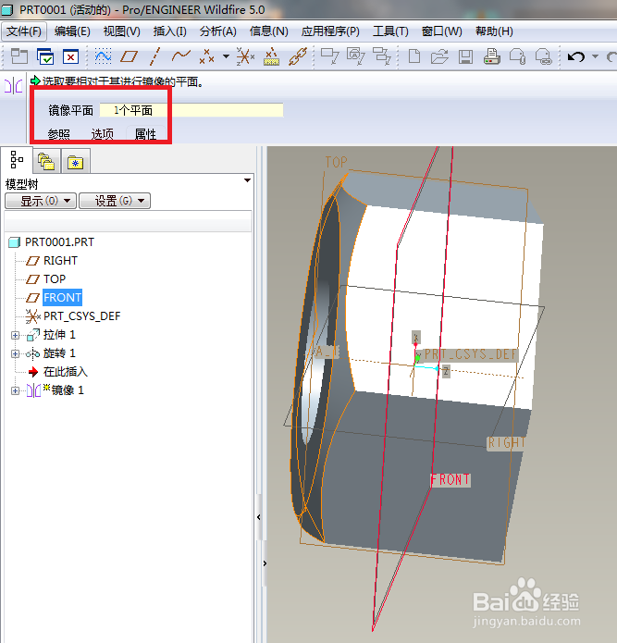Click the FRONT plane label in the viewport
617x643 pixels.
450,480
